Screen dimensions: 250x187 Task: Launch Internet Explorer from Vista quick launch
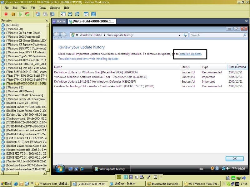coord(82,169)
